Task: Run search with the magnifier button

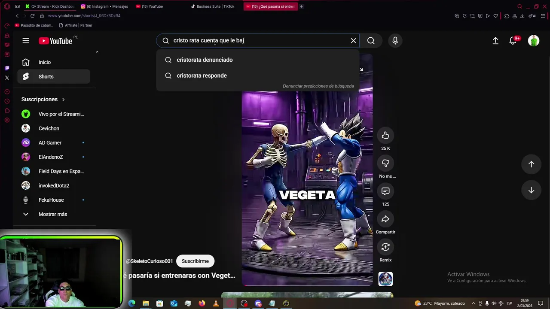Action: point(371,41)
